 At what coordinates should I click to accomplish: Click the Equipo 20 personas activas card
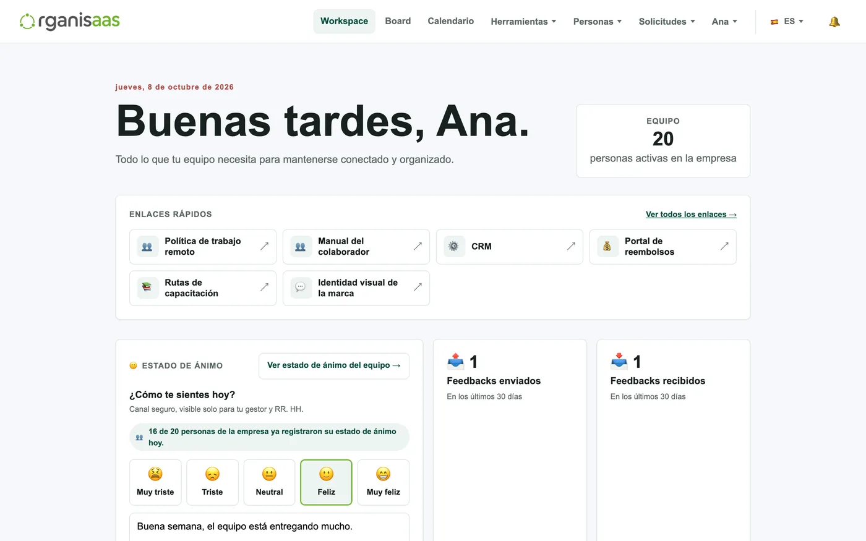tap(663, 141)
